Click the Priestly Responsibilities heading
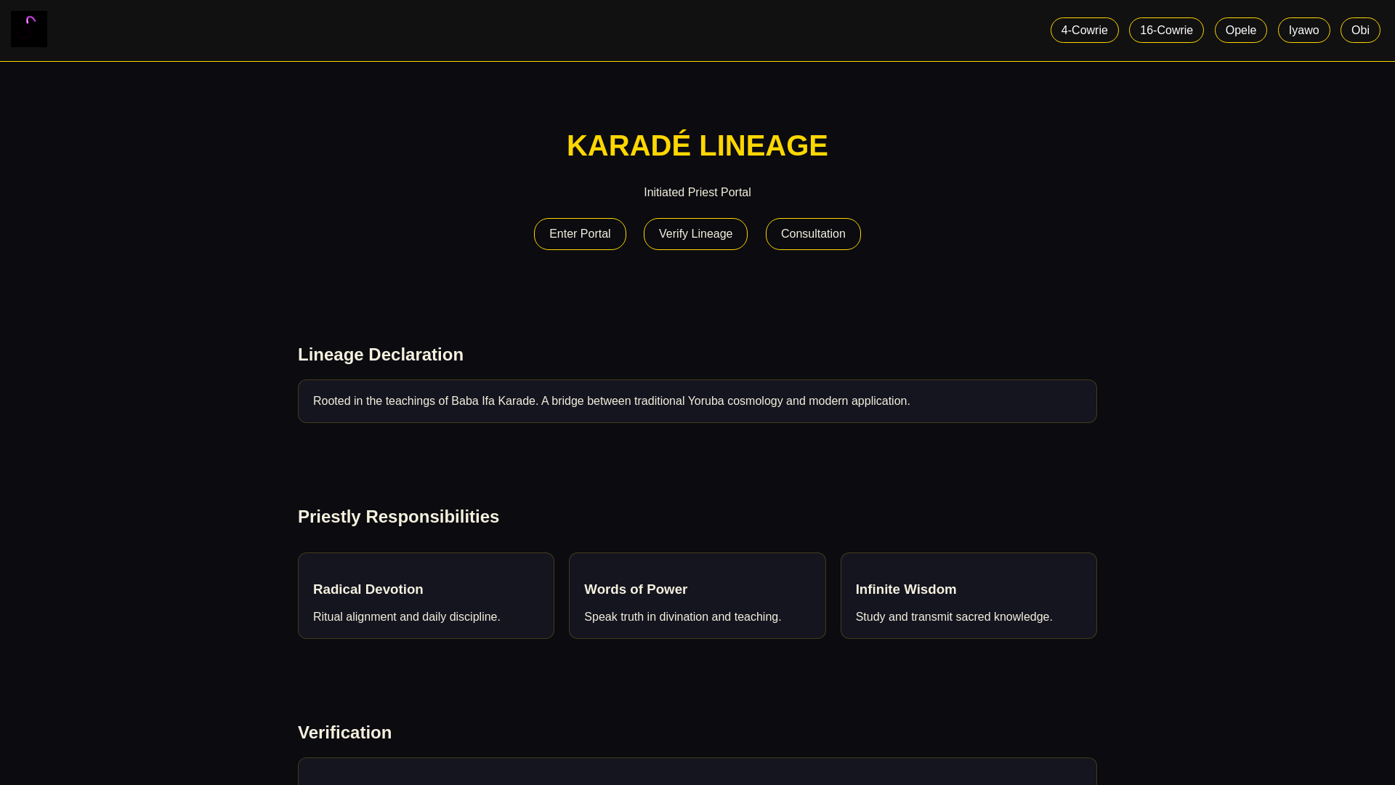This screenshot has height=785, width=1395. tap(398, 517)
